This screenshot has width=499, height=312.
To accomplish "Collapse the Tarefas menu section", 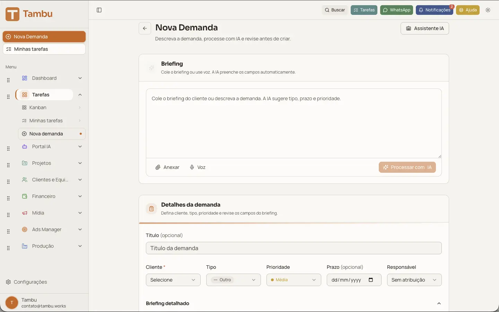I will [x=80, y=95].
